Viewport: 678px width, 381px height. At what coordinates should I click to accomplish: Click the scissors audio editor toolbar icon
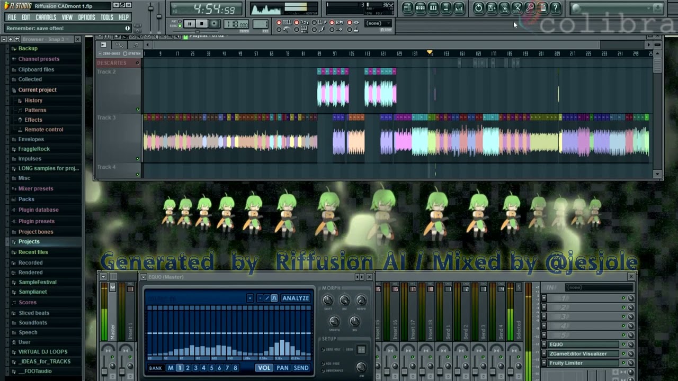click(517, 7)
